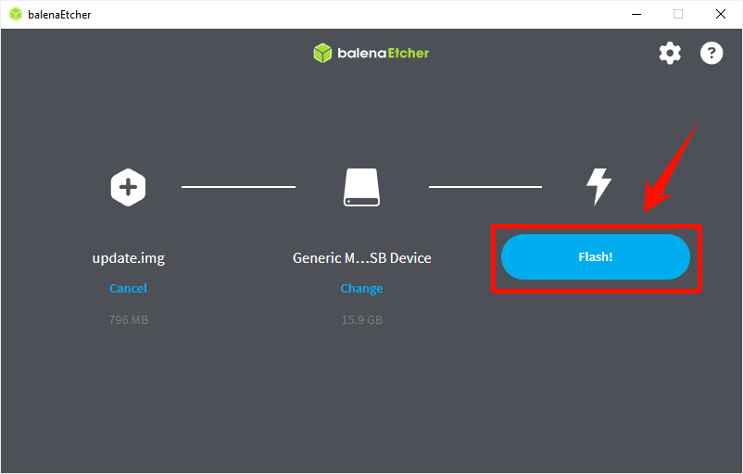Open the settings gear
This screenshot has height=474, width=743.
click(x=670, y=53)
